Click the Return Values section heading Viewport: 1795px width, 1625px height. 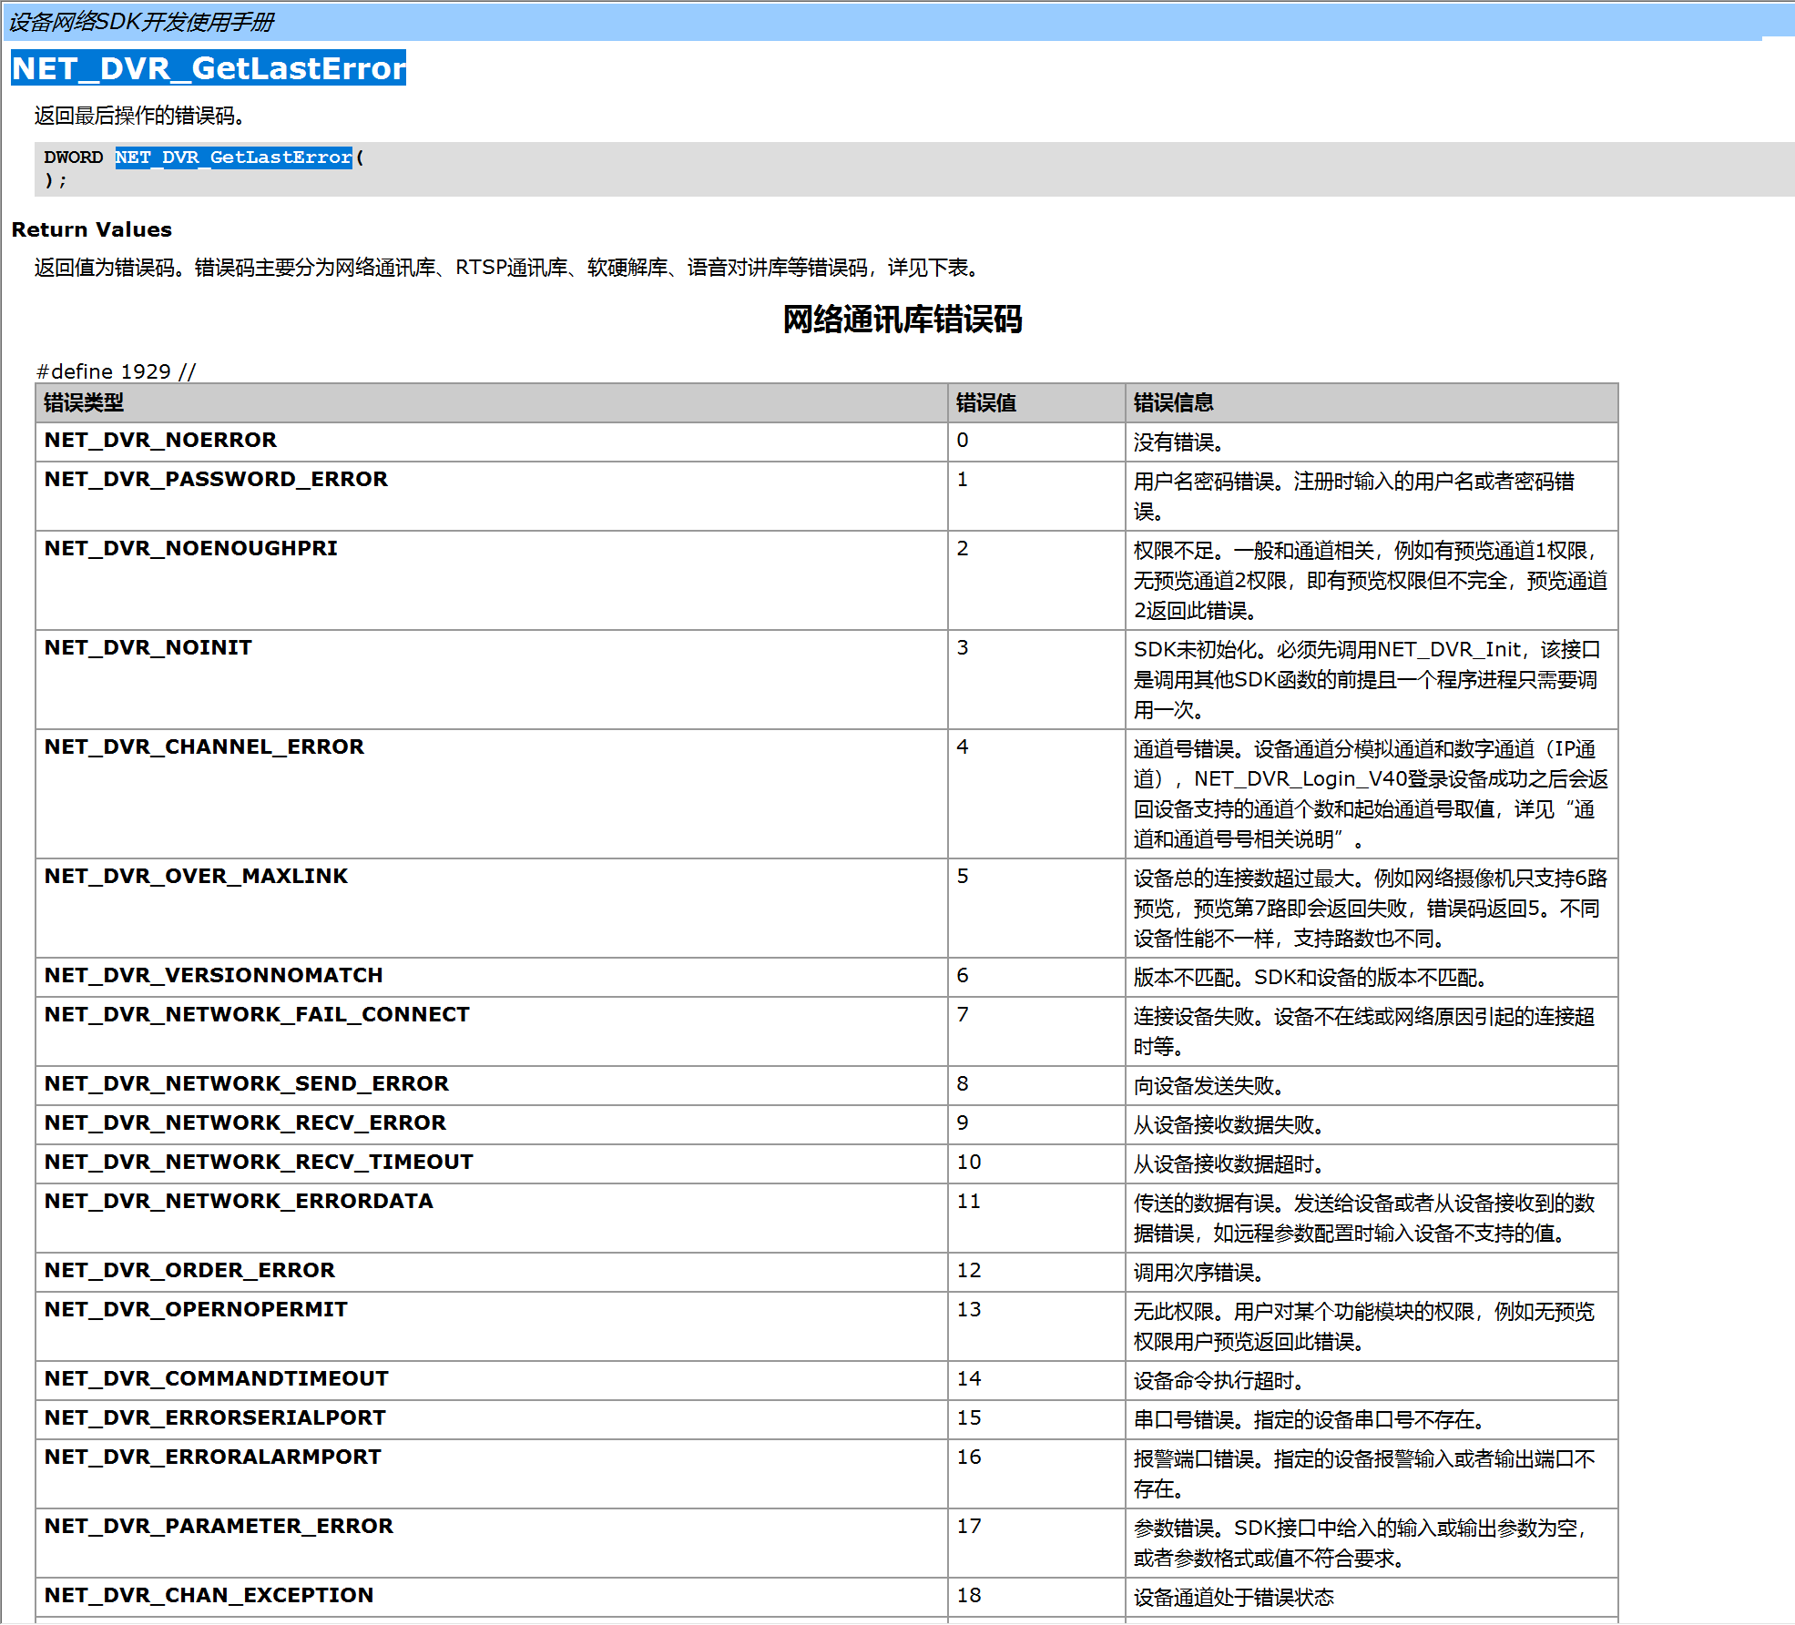(92, 229)
